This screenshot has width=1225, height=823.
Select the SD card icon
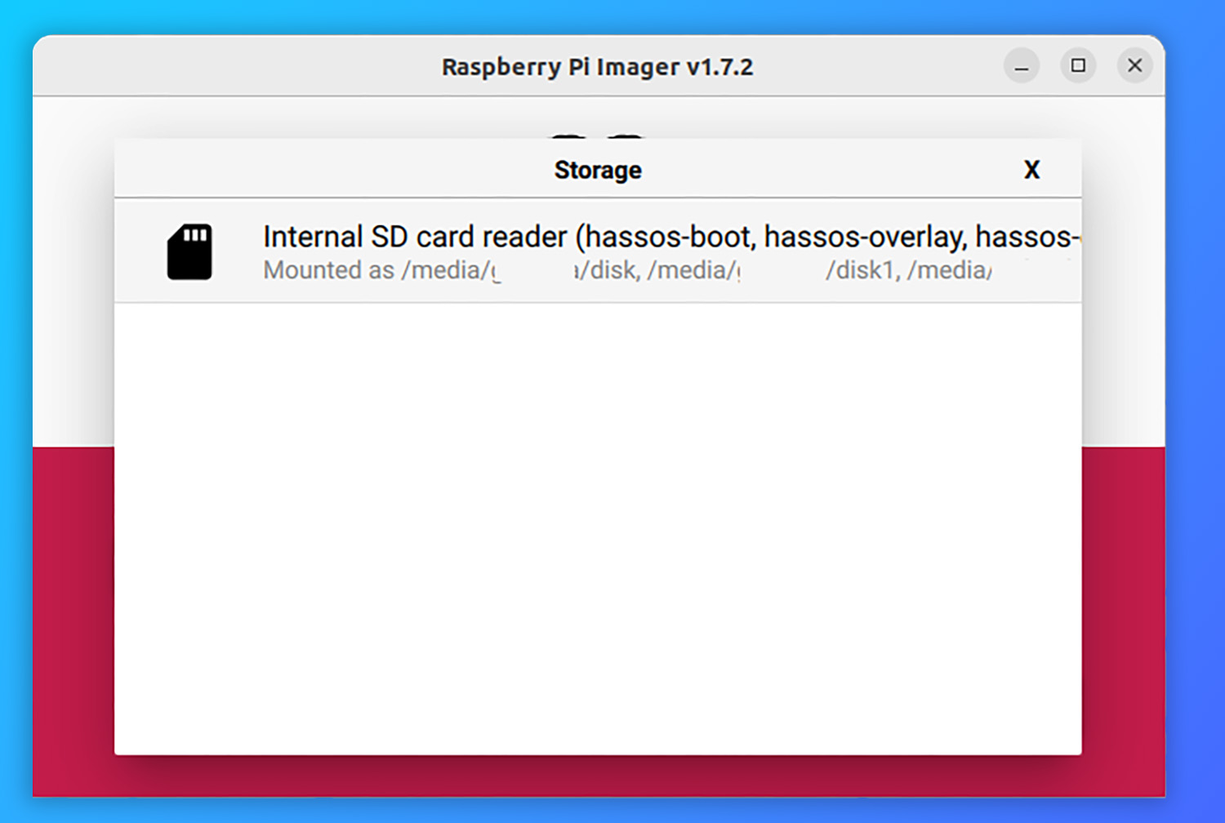pyautogui.click(x=189, y=252)
